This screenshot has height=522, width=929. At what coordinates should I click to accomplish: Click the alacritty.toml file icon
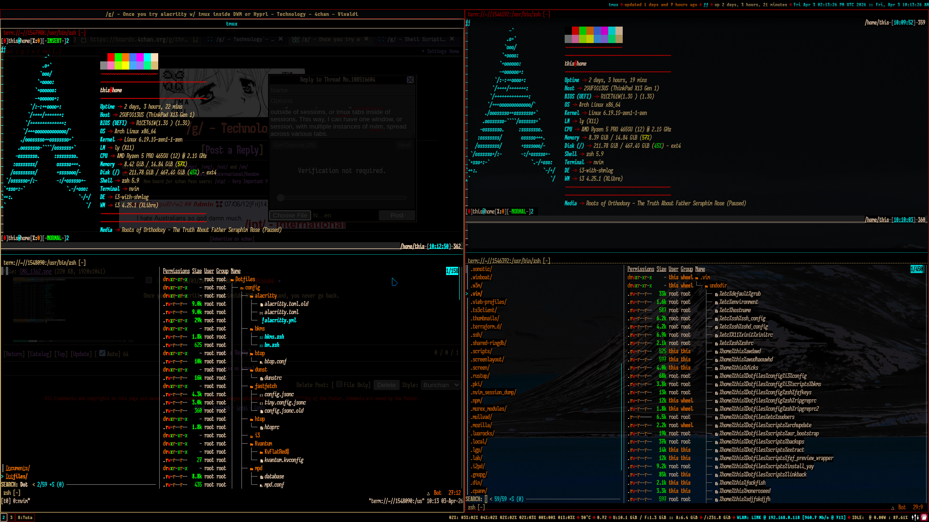(x=261, y=313)
